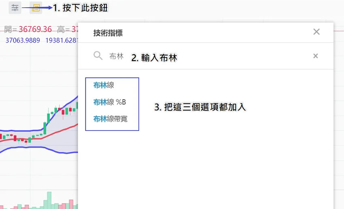
Task: Click the magnifier search icon
Action: coord(98,56)
